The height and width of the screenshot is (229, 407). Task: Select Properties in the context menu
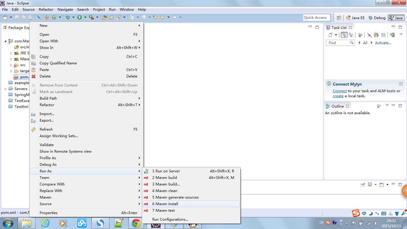click(86, 213)
